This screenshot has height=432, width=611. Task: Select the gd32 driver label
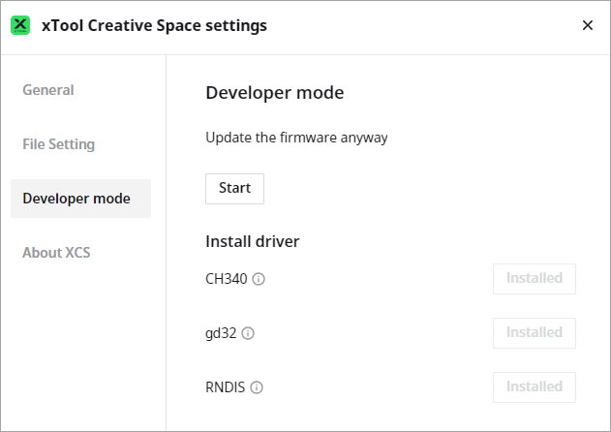tap(221, 333)
